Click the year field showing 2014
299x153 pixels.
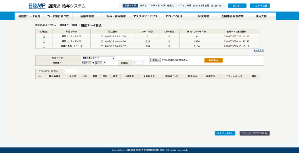click(x=86, y=63)
